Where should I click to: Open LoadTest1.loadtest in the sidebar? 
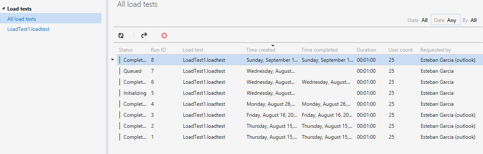28,29
